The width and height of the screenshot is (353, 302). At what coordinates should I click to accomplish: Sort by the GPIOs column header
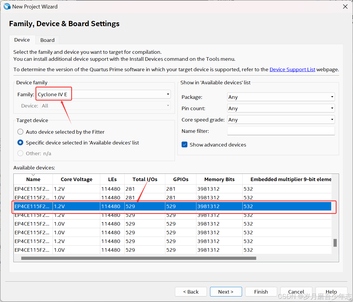pos(181,179)
